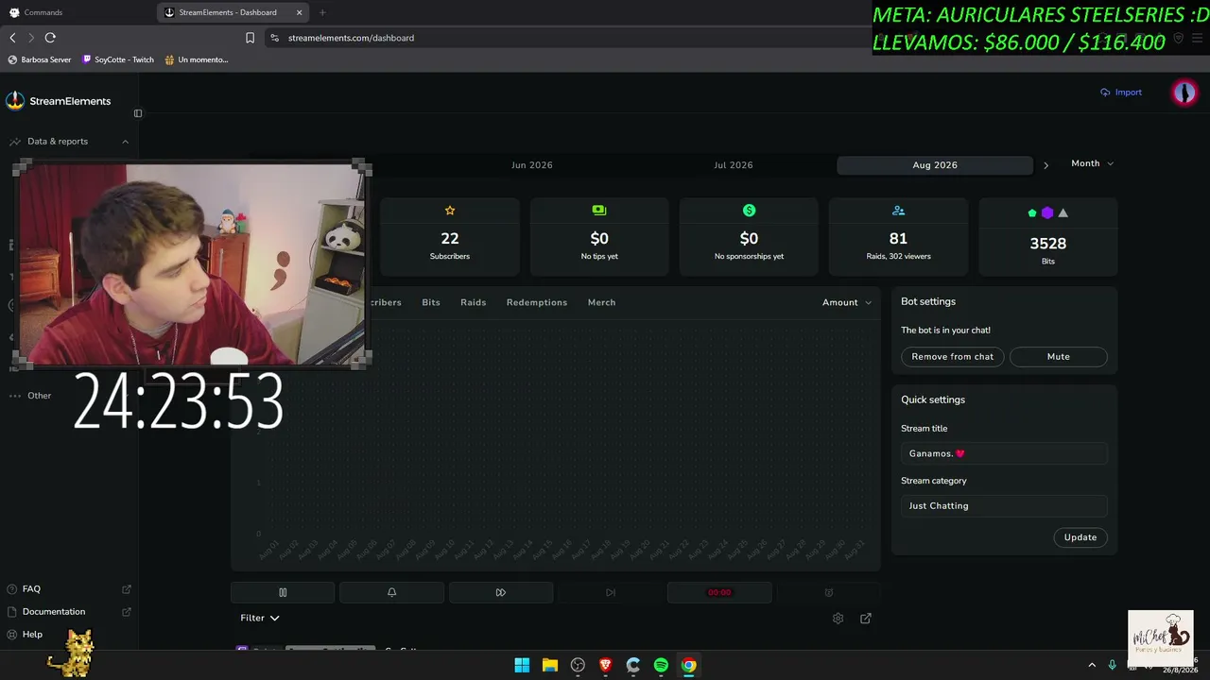Image resolution: width=1210 pixels, height=680 pixels.
Task: Select Aug 2026 in the date strip
Action: click(x=935, y=165)
